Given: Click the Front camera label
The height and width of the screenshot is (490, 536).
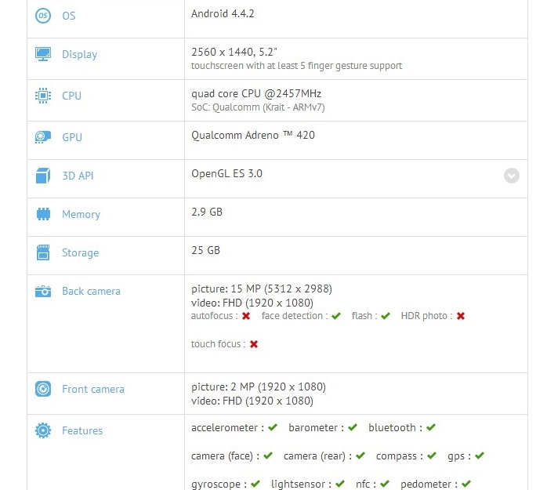Looking at the screenshot, I should click(92, 389).
